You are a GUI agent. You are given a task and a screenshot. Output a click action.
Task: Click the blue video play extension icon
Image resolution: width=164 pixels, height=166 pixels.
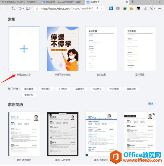coord(111,8)
